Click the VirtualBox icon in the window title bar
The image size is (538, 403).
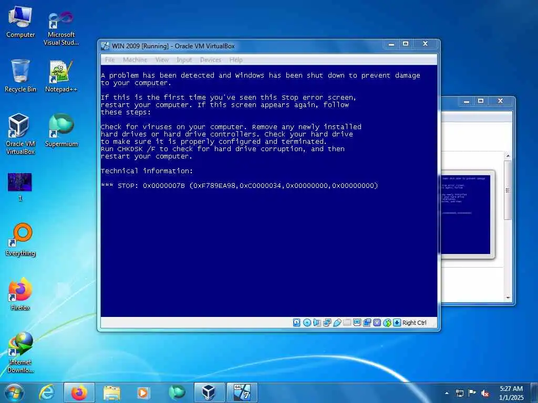[105, 46]
